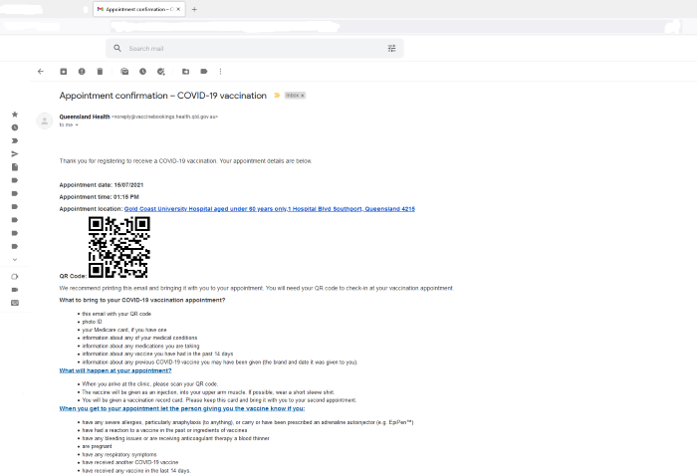Open Gold Coast University Hospital location link

(x=269, y=209)
